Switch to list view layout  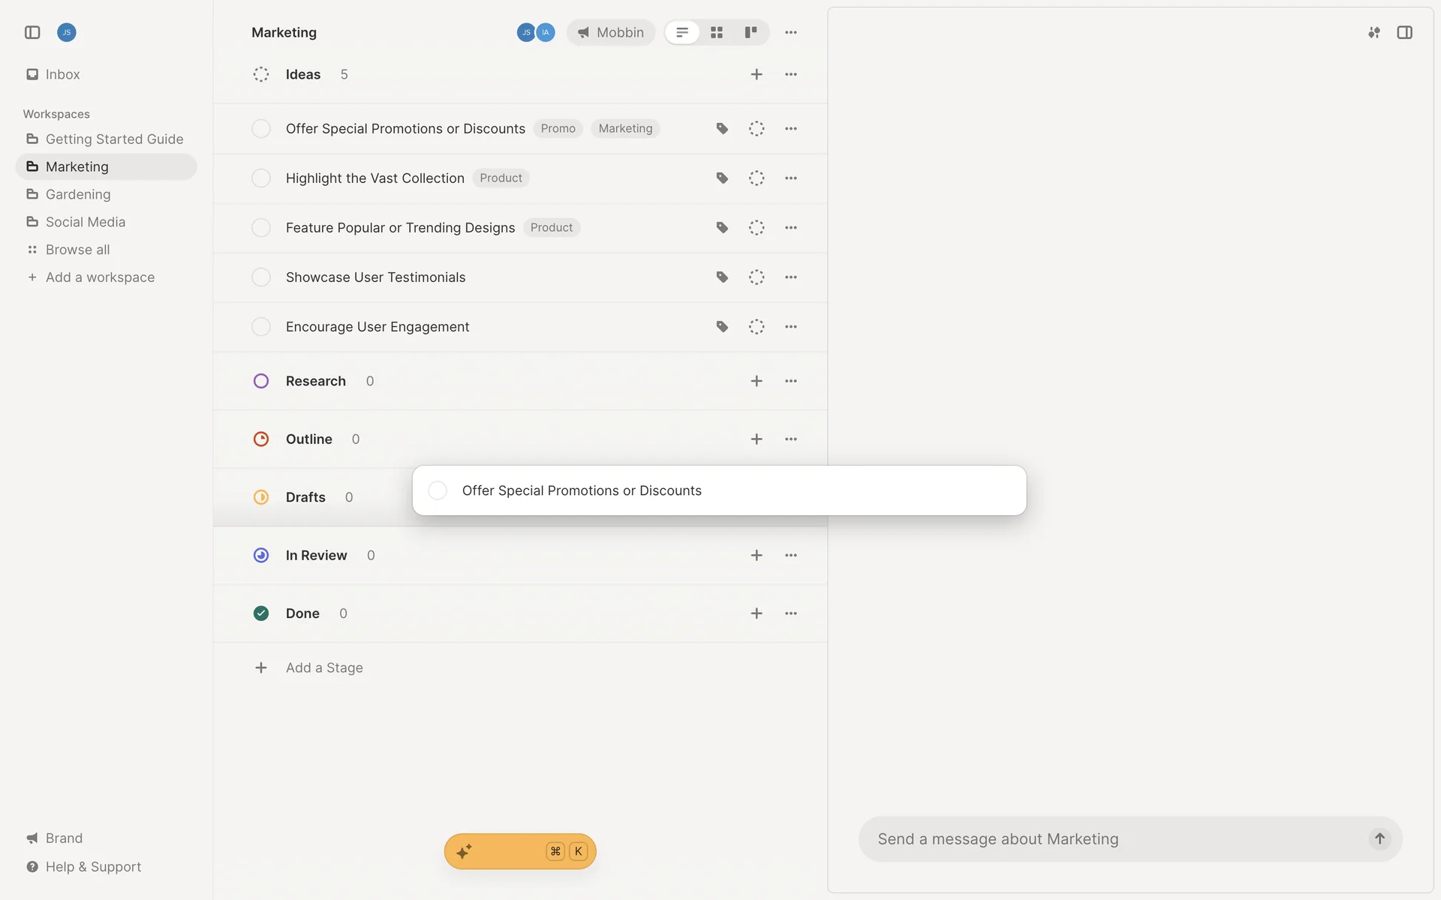pos(682,32)
